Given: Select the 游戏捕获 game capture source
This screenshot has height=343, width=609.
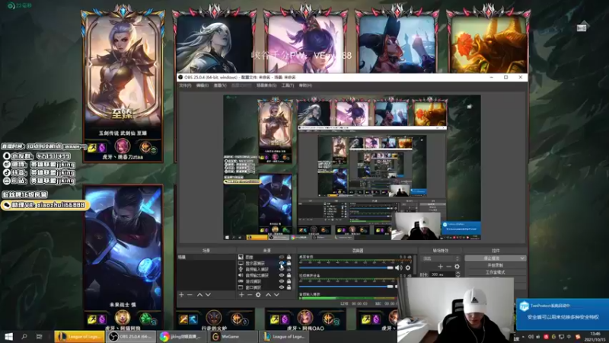Looking at the screenshot, I should pos(264,281).
